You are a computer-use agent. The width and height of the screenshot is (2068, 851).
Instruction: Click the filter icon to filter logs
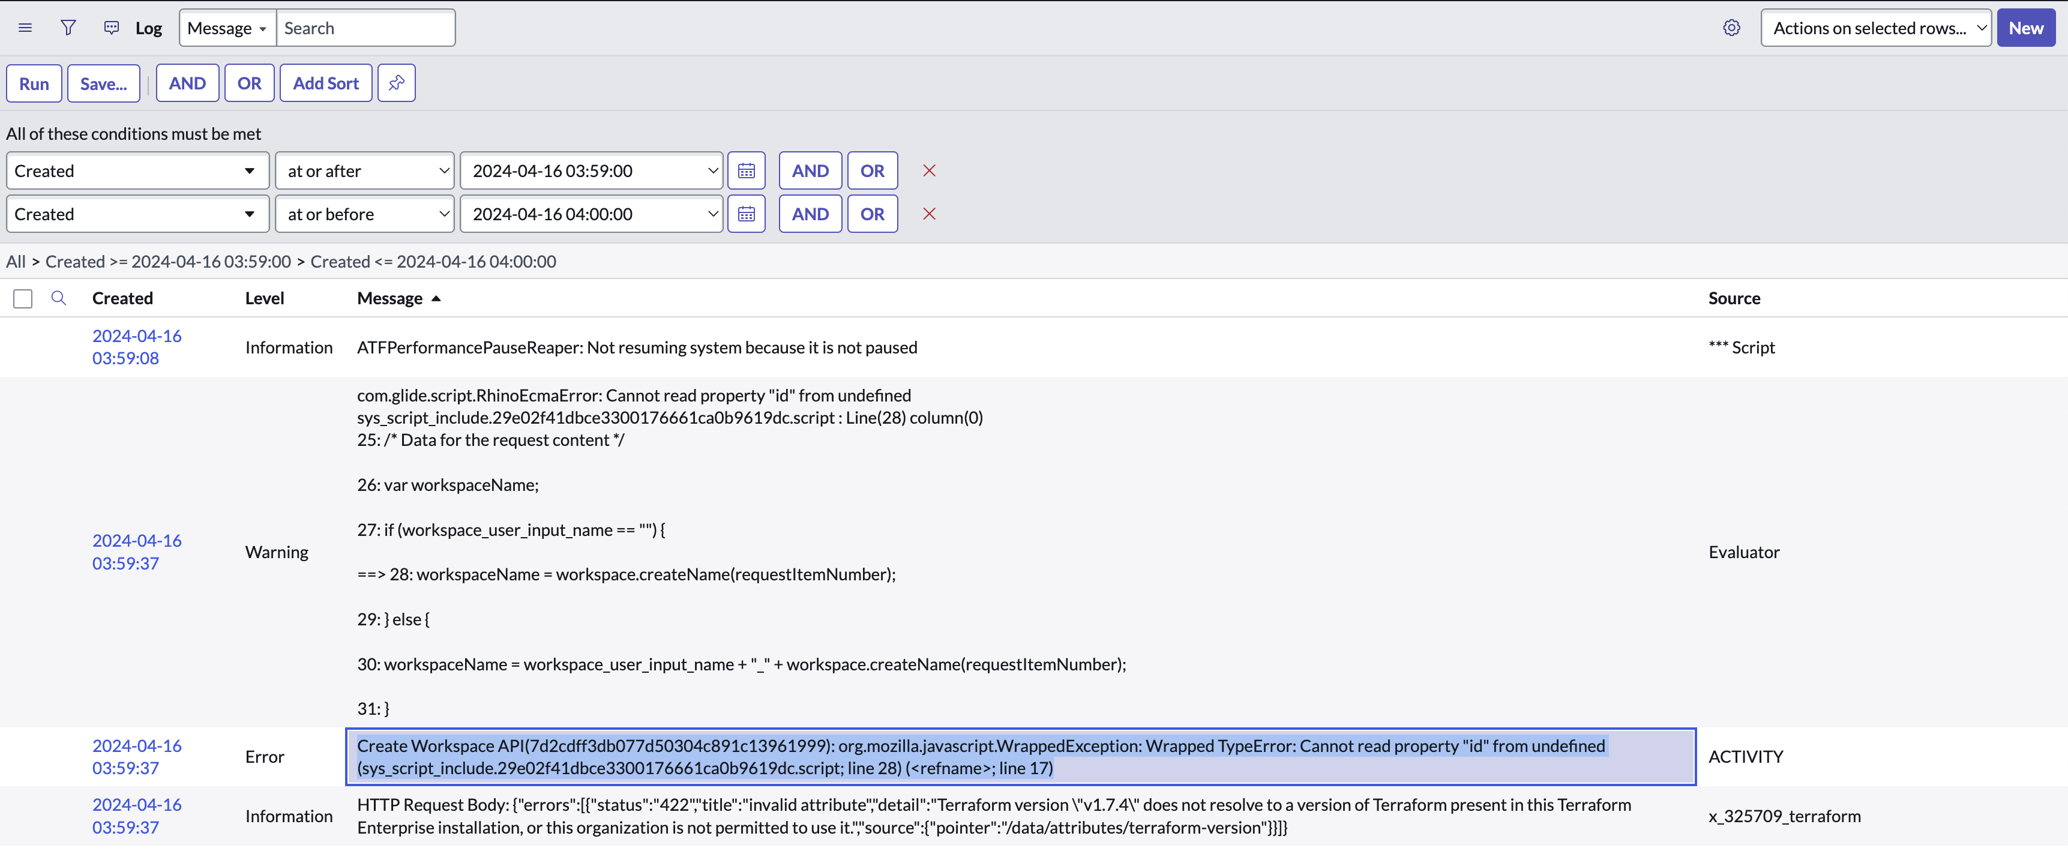[67, 26]
